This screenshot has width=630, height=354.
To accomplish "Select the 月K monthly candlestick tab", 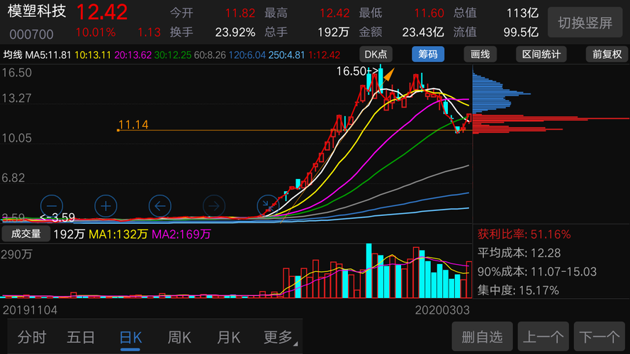I will pyautogui.click(x=228, y=338).
